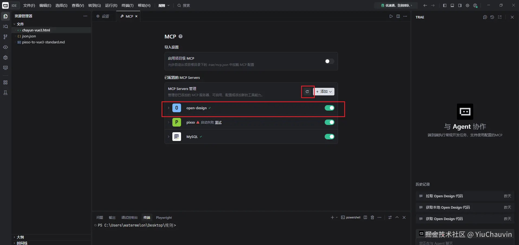The image size is (519, 245).
Task: Expand the MySQL server row
Action: (169, 137)
